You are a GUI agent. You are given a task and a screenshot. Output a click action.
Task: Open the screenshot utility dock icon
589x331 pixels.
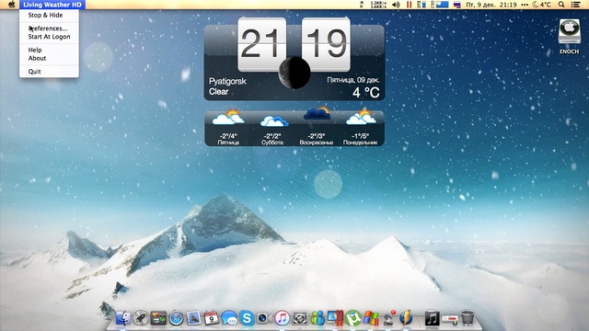pyautogui.click(x=300, y=318)
